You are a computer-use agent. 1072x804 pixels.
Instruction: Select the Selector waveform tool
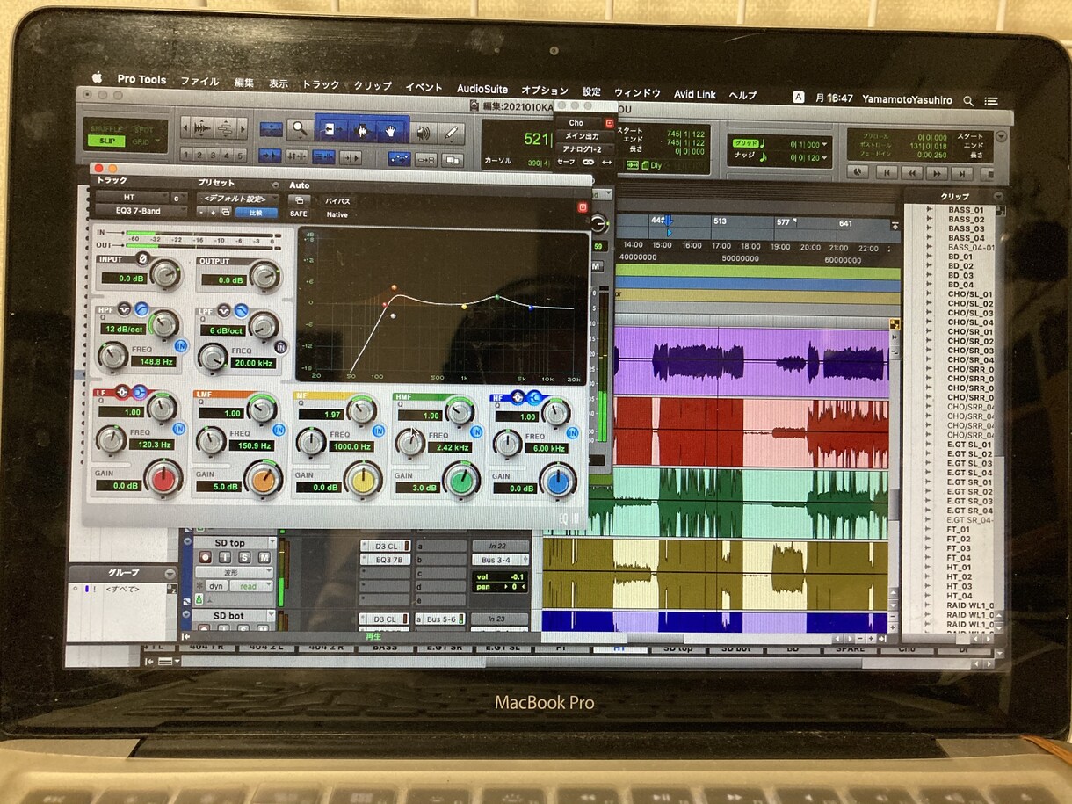pos(360,130)
